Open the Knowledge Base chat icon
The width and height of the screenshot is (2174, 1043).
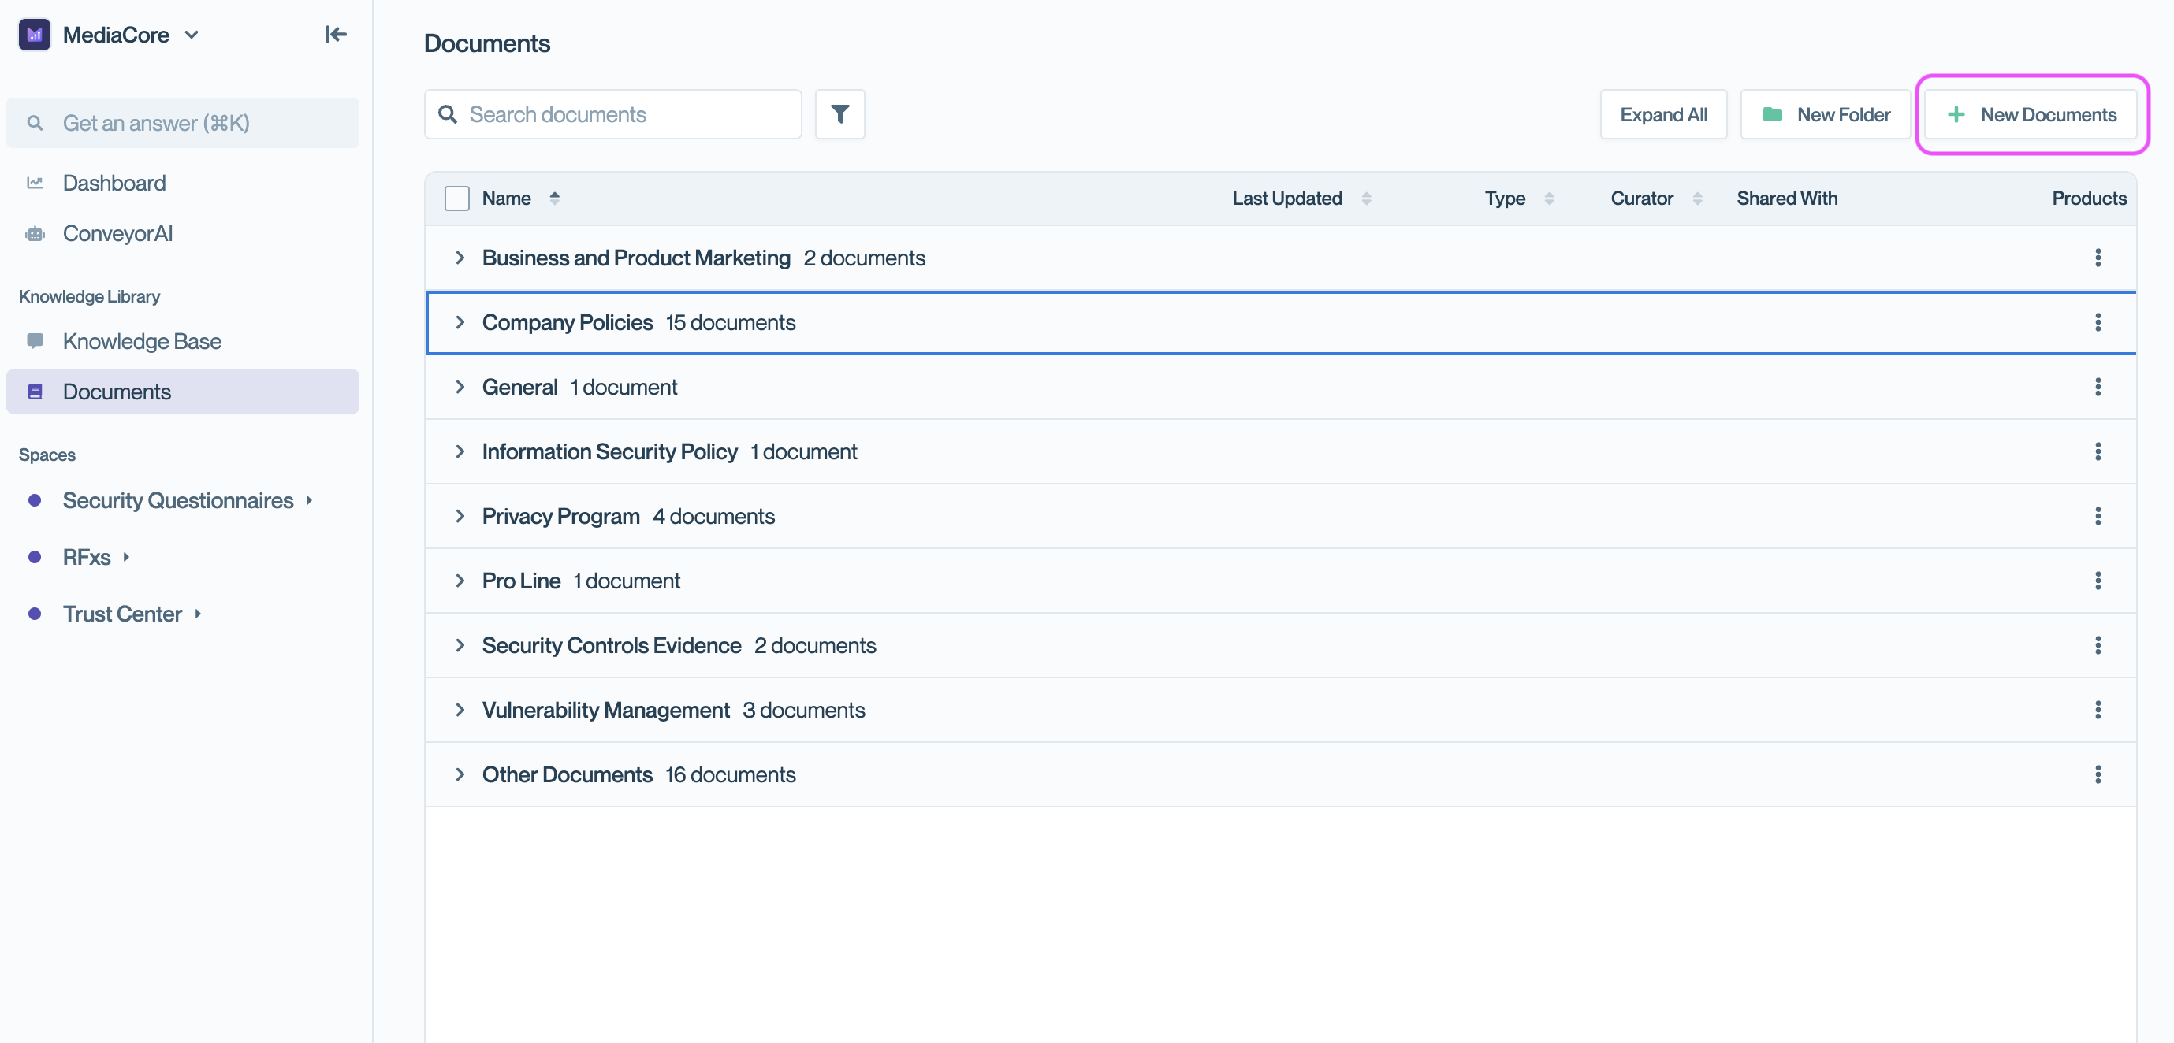[35, 340]
